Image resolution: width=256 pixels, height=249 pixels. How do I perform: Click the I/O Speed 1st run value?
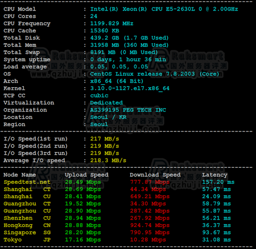105,138
